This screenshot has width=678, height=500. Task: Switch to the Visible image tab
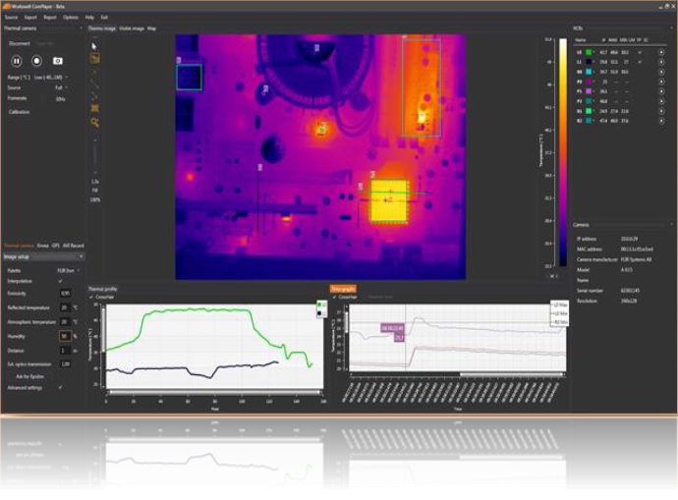click(132, 28)
